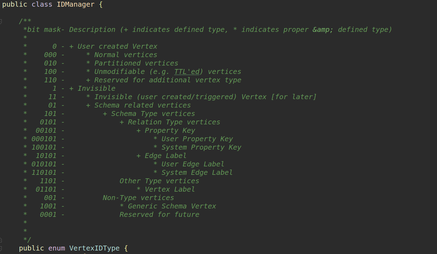Place cursor on 'Vertex Label' text
Screen dimensions: 437x254
click(x=170, y=189)
